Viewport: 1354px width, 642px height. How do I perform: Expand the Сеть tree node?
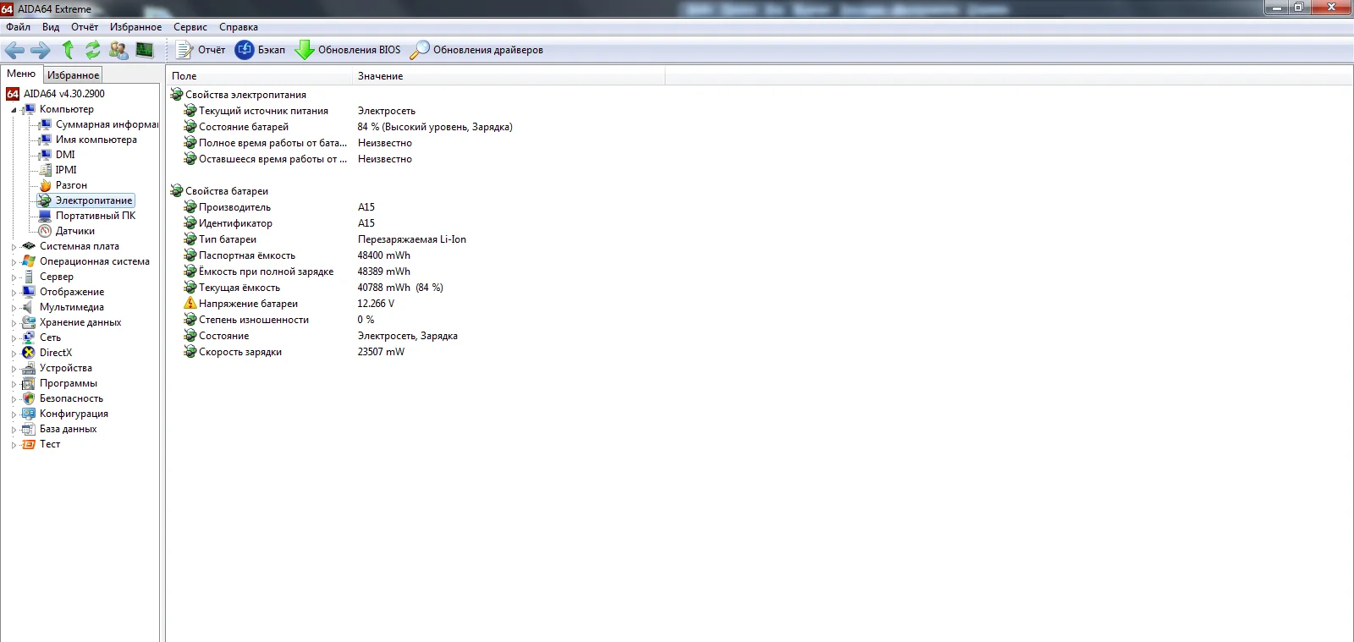coord(14,338)
